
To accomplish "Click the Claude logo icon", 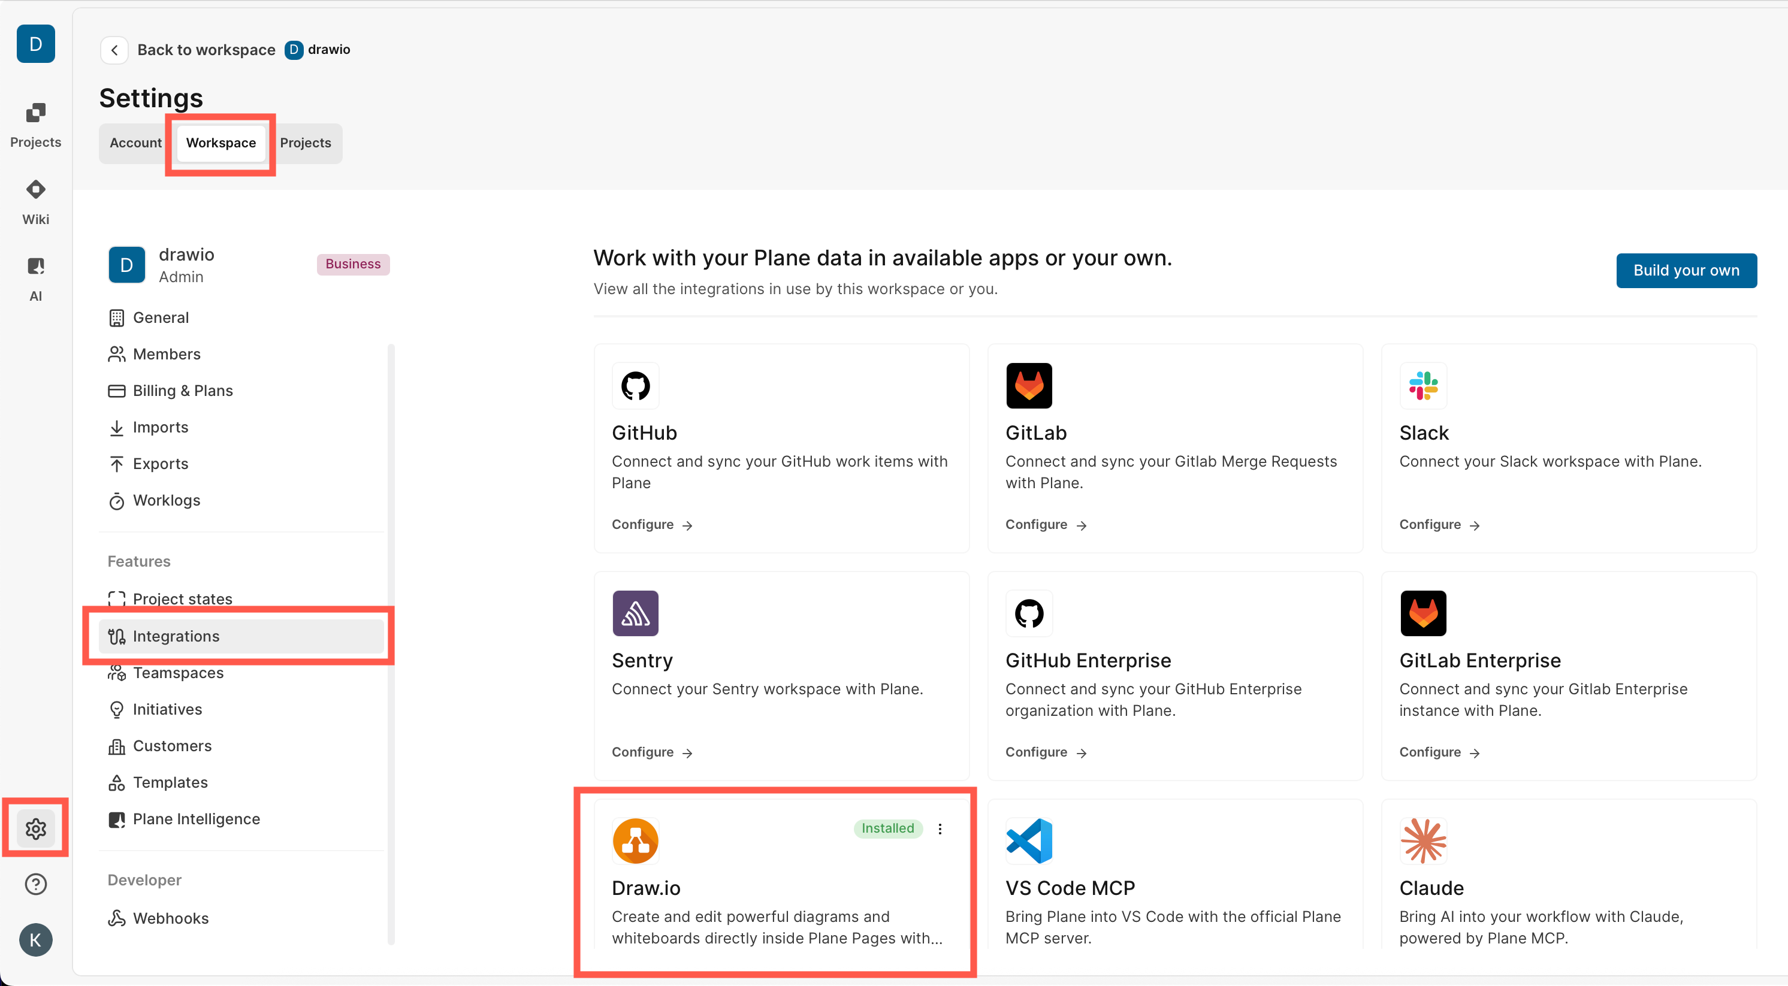I will 1424,840.
